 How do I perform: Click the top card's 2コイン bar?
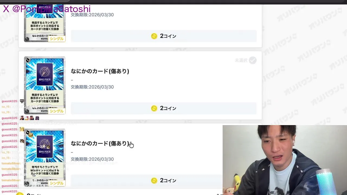(164, 36)
